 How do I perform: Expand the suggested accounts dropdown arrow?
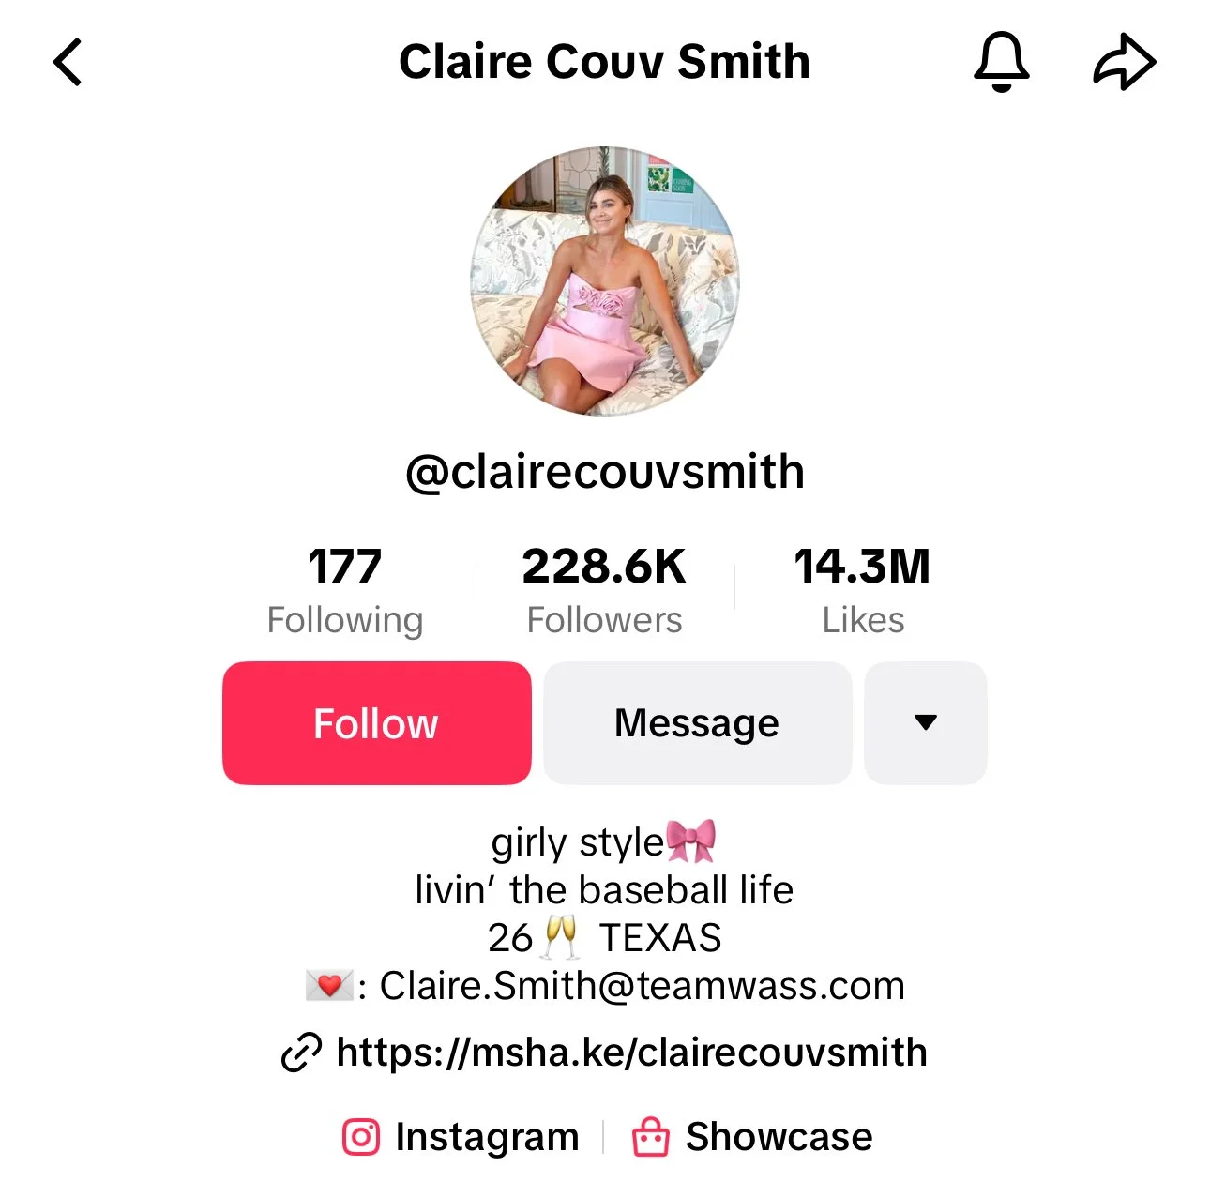pos(925,723)
